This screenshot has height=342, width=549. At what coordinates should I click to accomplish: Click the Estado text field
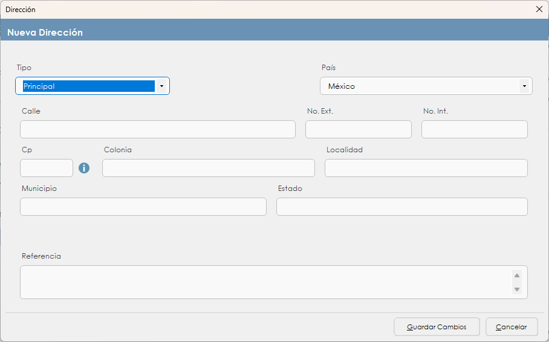[x=401, y=207]
